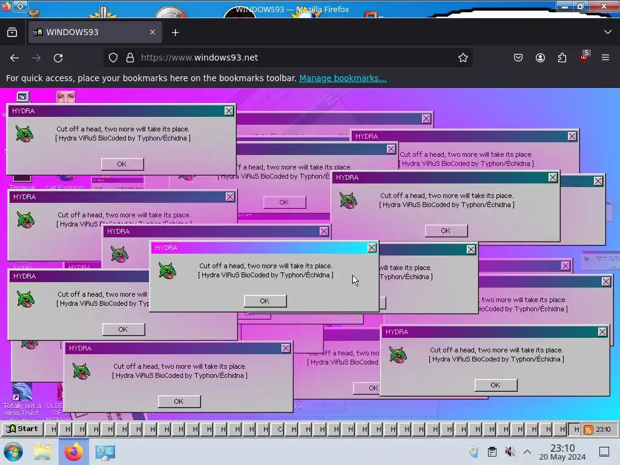This screenshot has height=465, width=620.
Task: Click the uBlock Origin icon with badge 5
Action: point(584,57)
